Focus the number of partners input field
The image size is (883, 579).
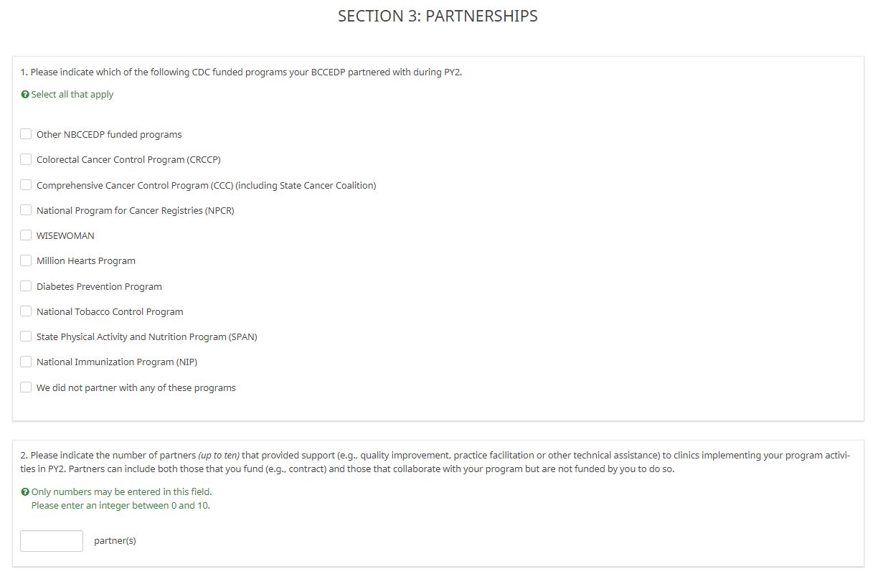[52, 541]
